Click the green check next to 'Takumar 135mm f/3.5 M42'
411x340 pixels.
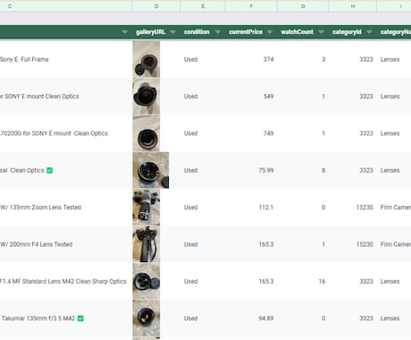[x=80, y=319]
